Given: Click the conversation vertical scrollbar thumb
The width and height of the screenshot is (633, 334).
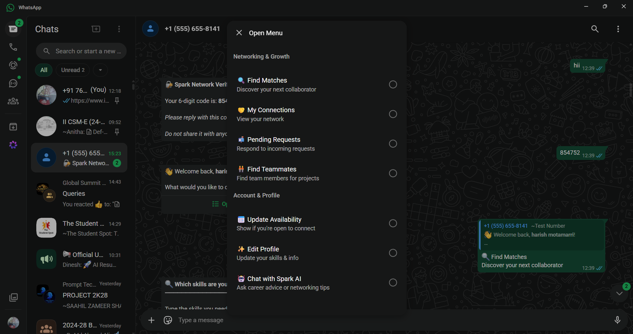Looking at the screenshot, I should click(x=631, y=90).
